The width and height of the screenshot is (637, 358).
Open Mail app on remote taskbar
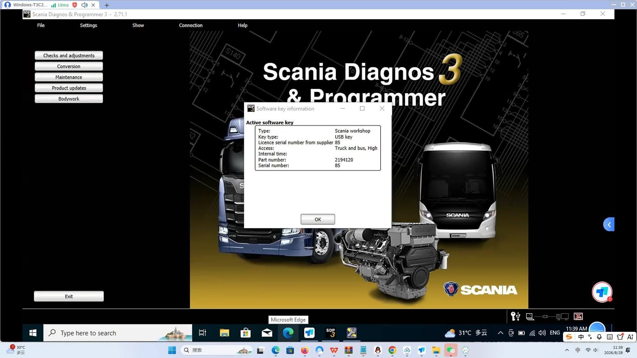point(267,333)
